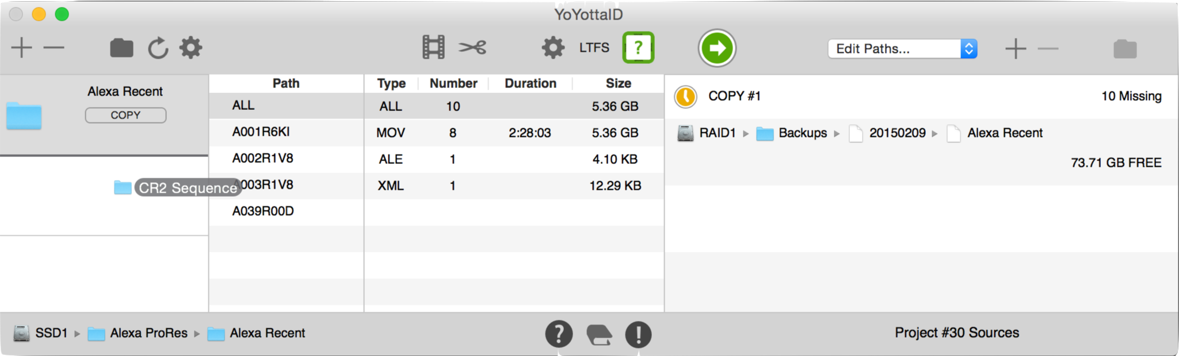
Task: Click the bottom tag label icon
Action: point(599,334)
